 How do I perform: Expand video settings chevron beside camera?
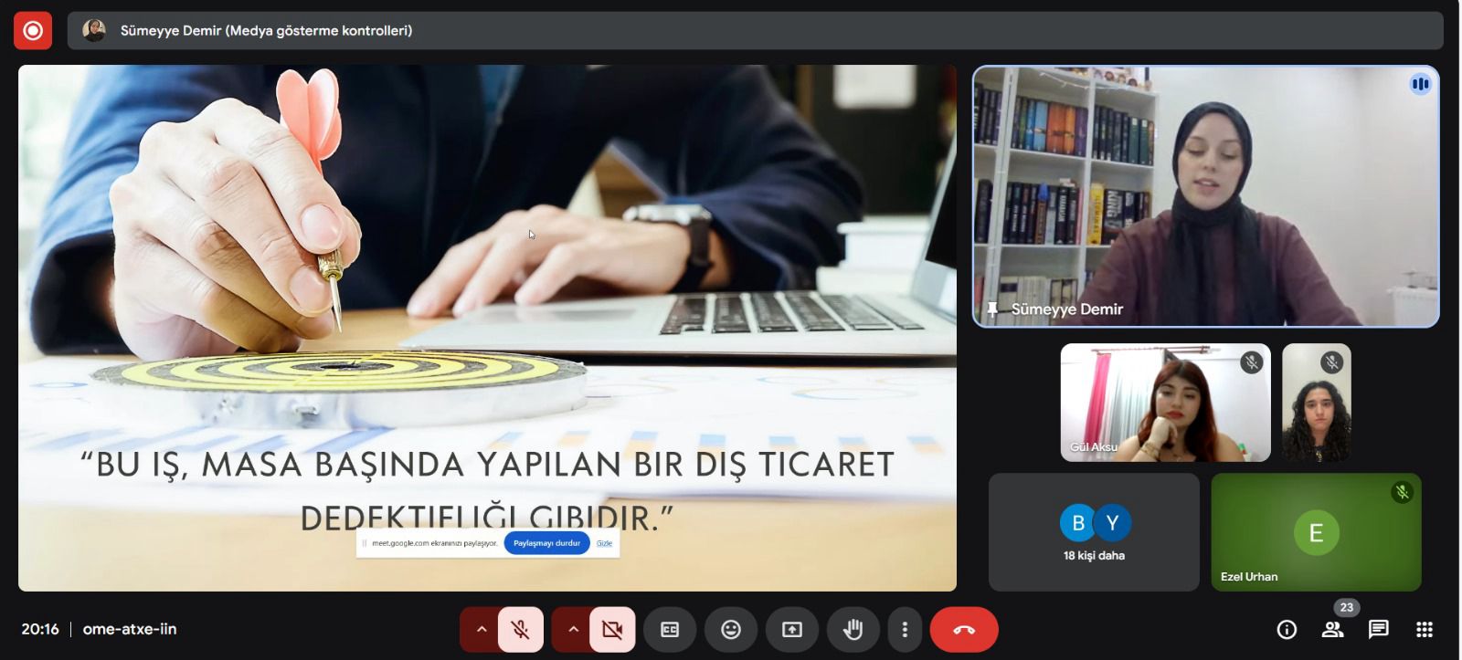pos(573,630)
